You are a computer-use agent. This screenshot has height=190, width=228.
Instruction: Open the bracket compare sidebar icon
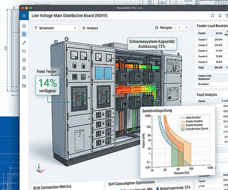[24, 77]
